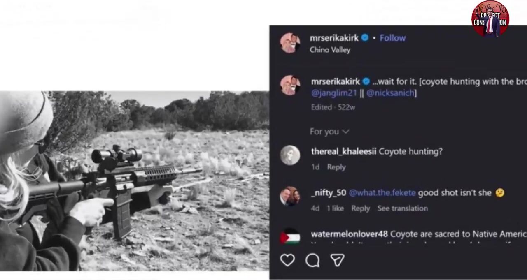Share post using paper plane icon
This screenshot has height=280, width=527.
click(x=337, y=260)
